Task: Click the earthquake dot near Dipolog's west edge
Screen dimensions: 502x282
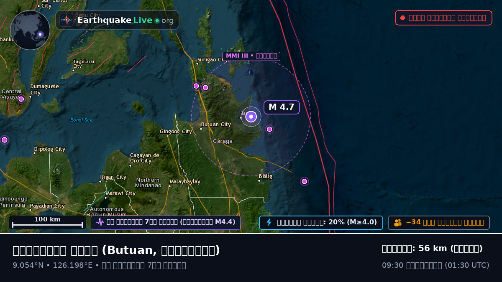Action: coord(5,140)
